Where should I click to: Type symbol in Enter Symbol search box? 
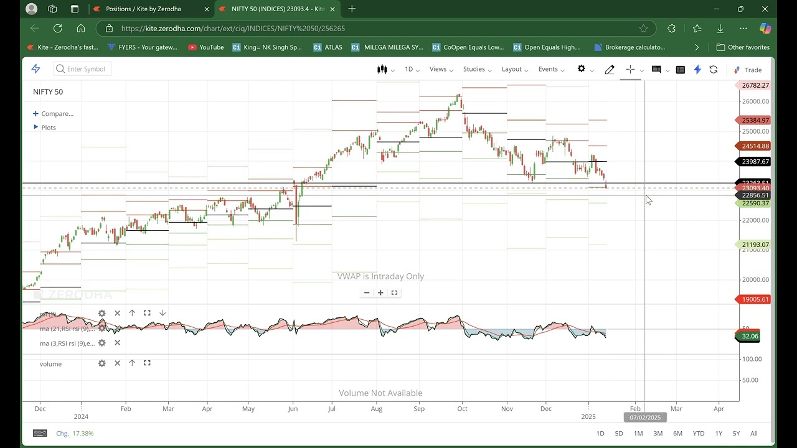[83, 69]
